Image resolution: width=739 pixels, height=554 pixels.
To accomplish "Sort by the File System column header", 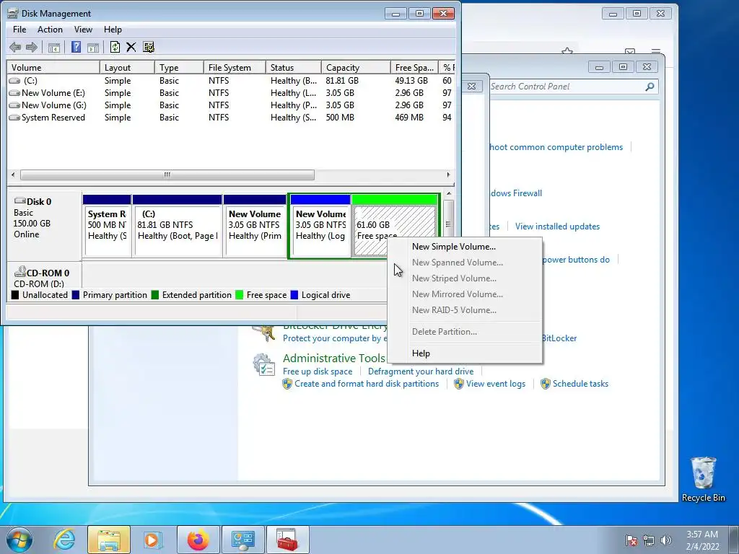I will tap(235, 68).
